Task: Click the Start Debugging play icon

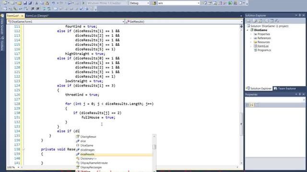Action: click(x=83, y=3)
